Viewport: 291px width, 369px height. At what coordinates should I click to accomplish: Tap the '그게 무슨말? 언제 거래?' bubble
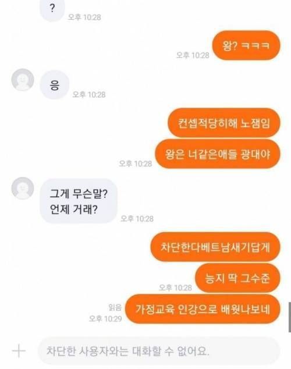coord(79,201)
